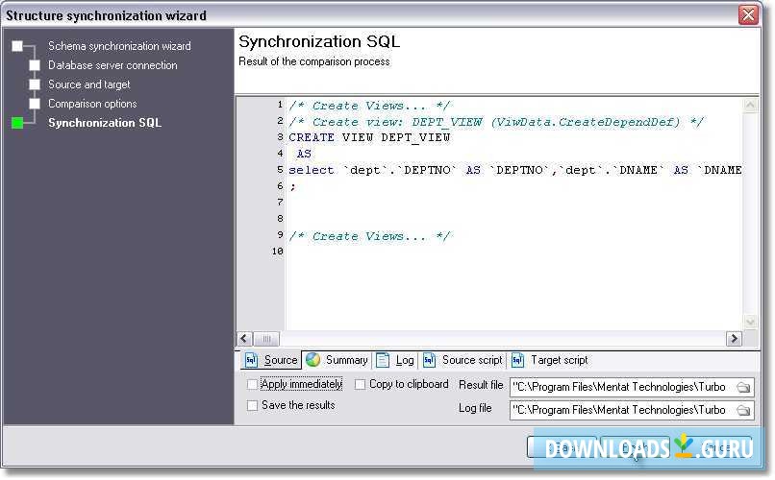Click the Create view: DEPT_VIEW comment line
The height and width of the screenshot is (480, 775).
click(496, 122)
